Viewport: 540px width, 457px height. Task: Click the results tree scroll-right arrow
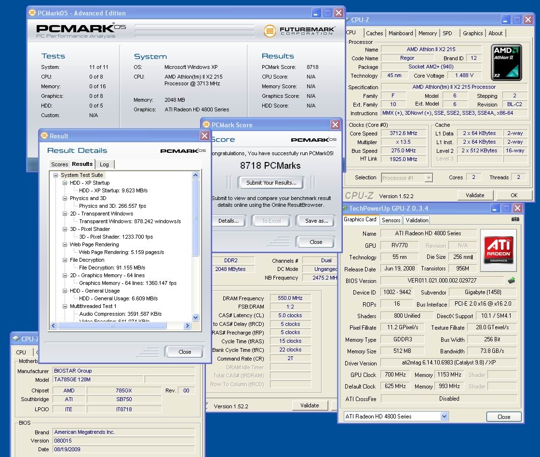tap(187, 325)
